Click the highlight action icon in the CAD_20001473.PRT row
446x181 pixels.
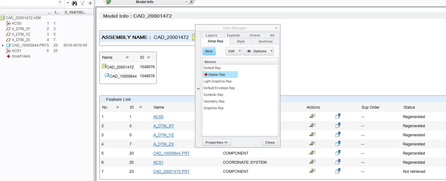click(x=312, y=171)
